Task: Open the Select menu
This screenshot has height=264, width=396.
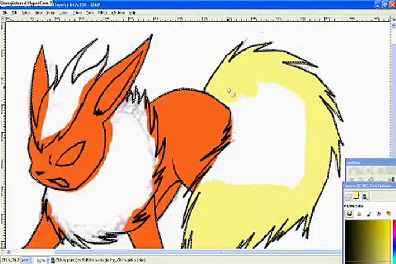Action: [x=26, y=12]
